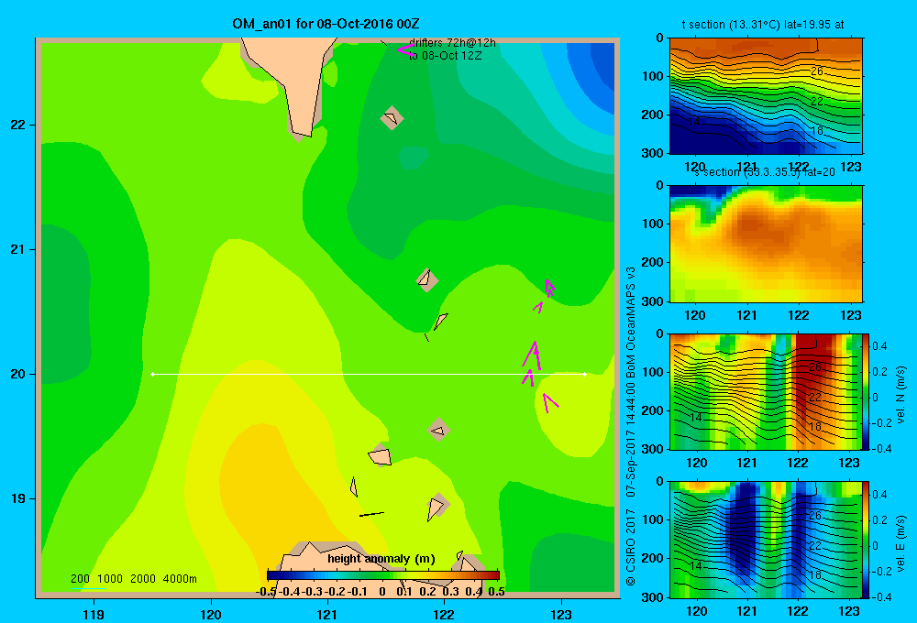This screenshot has width=917, height=623.
Task: Click the "height anomaly (m)" caption
Action: click(x=381, y=559)
